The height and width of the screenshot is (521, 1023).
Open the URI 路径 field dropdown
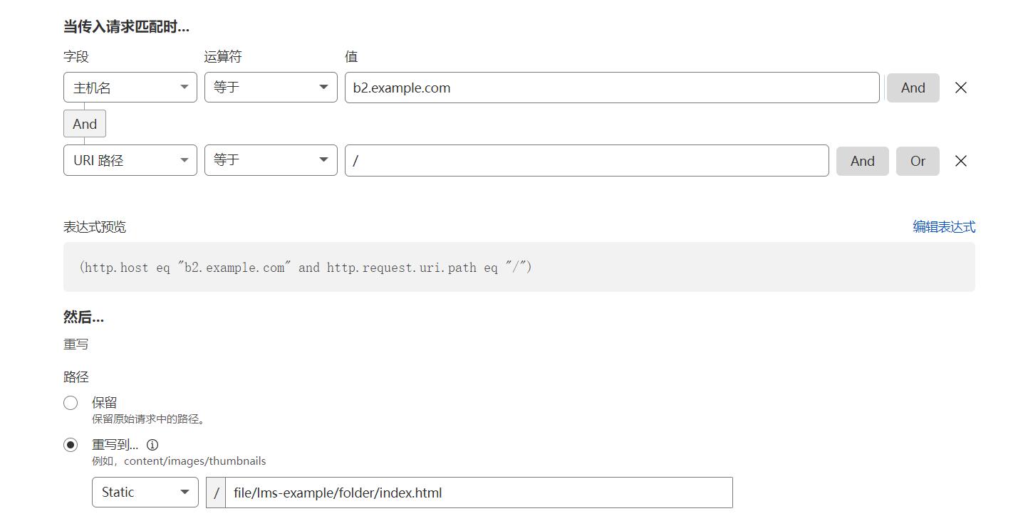point(130,160)
